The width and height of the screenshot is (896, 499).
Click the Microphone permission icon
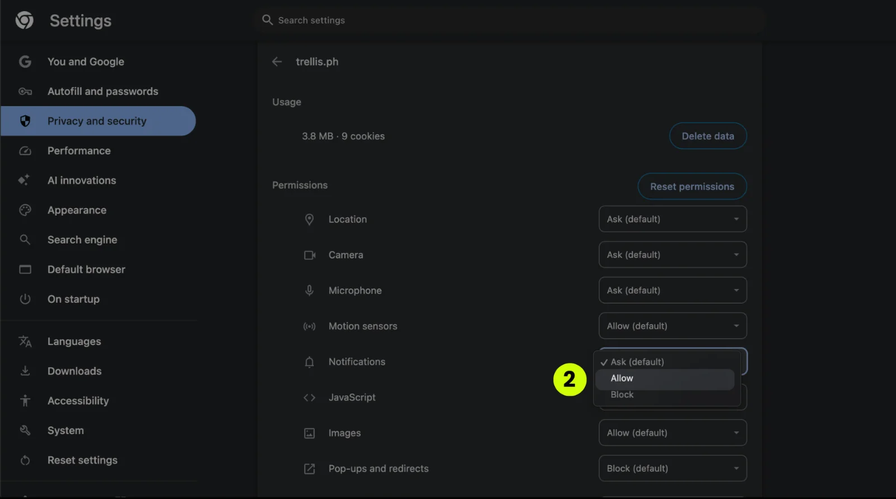pos(309,291)
